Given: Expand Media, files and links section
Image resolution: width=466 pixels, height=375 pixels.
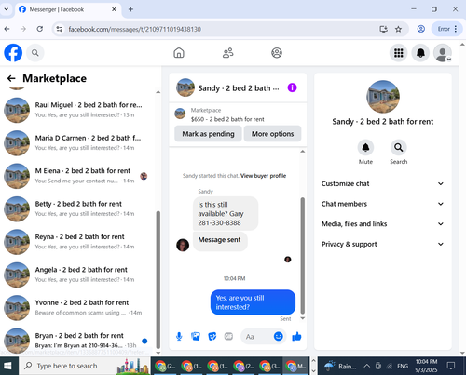Looking at the screenshot, I should pos(382,224).
